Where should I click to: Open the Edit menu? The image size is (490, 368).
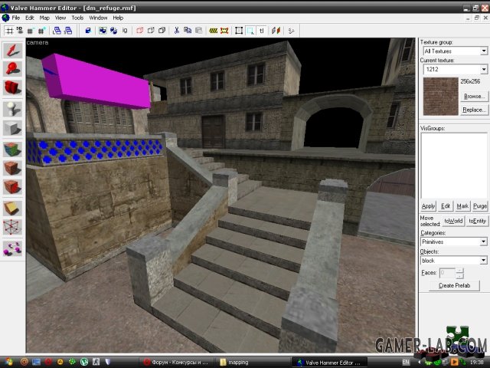pyautogui.click(x=30, y=18)
